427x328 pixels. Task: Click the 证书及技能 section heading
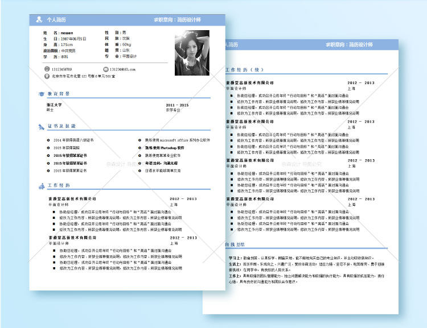coord(62,126)
